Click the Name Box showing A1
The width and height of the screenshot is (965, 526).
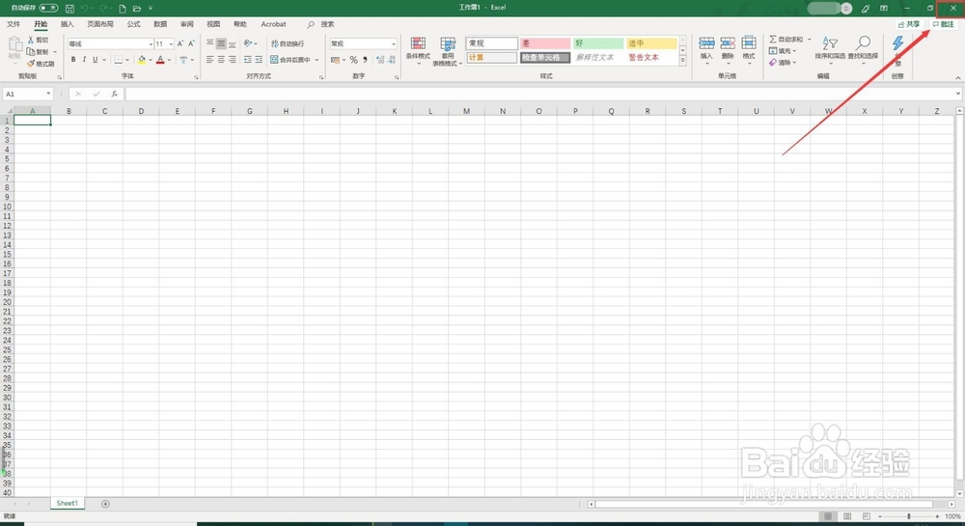tap(28, 95)
